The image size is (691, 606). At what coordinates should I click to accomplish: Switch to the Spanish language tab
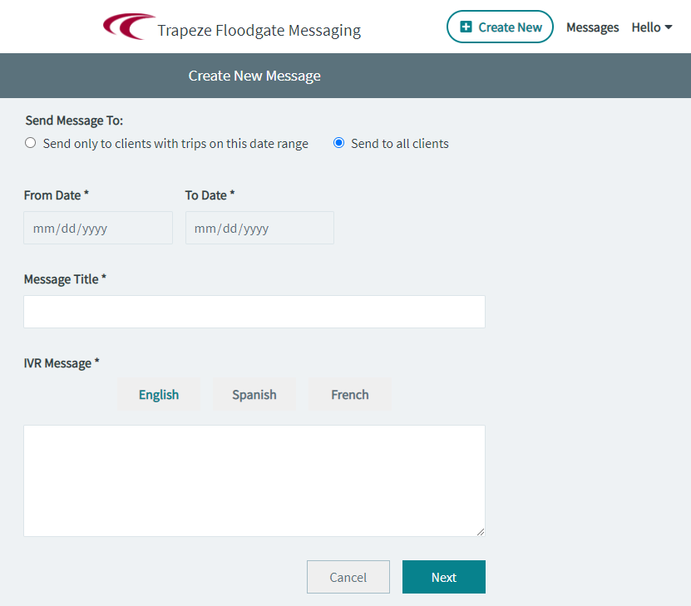(x=254, y=394)
